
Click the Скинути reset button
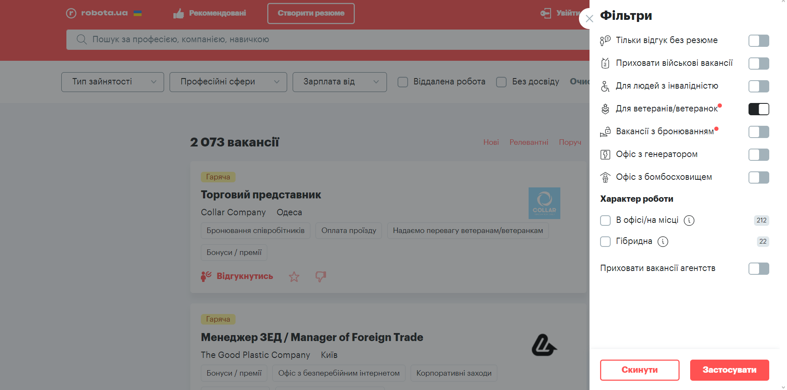(639, 370)
